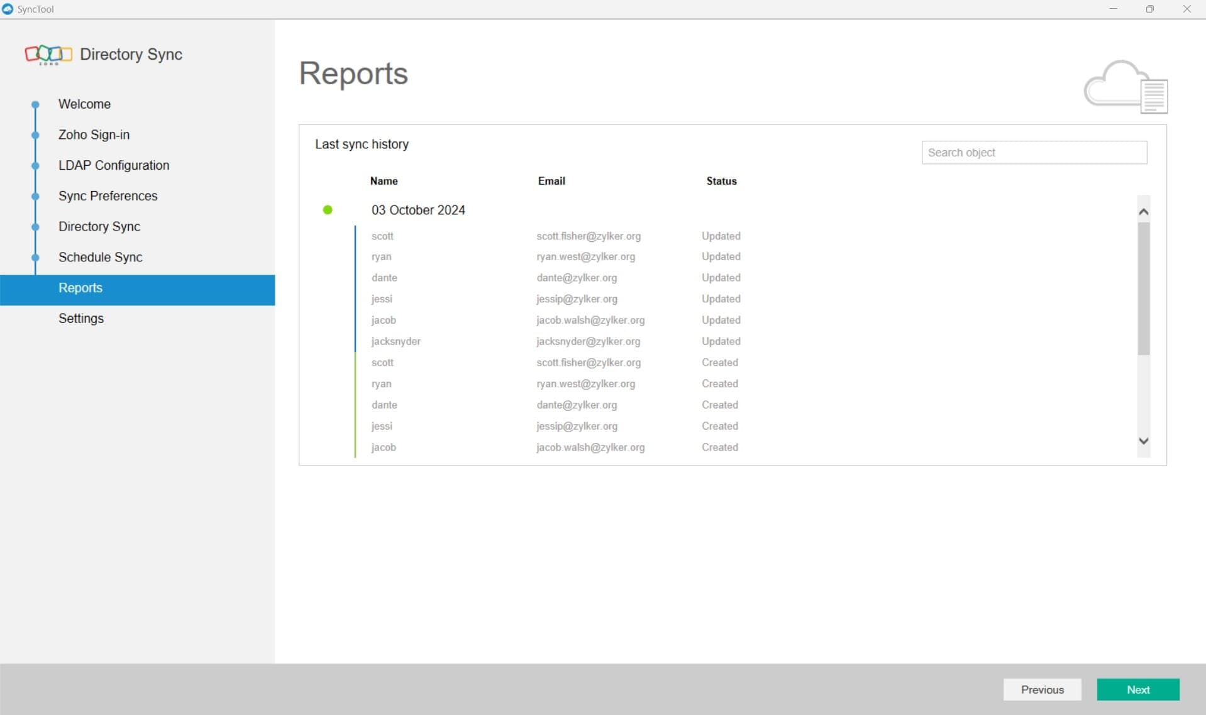Click the Zoho logo in the sidebar
The height and width of the screenshot is (715, 1206).
click(x=48, y=55)
